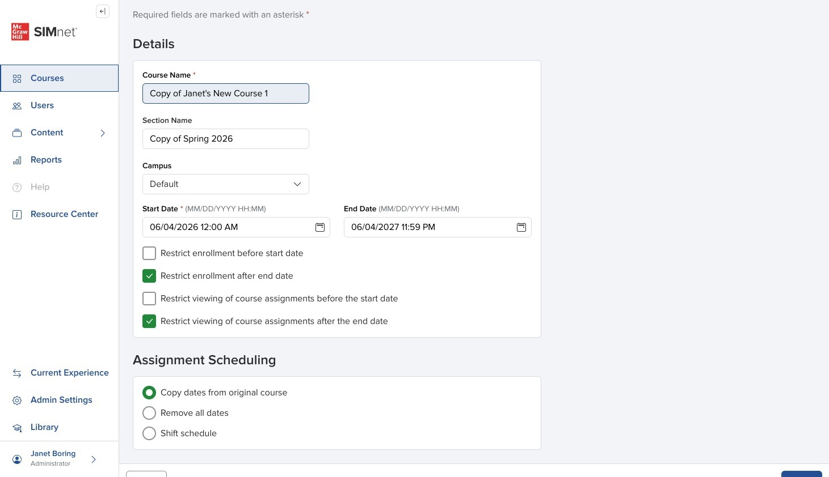Select Copy dates from original course
Image resolution: width=829 pixels, height=477 pixels.
tap(149, 393)
